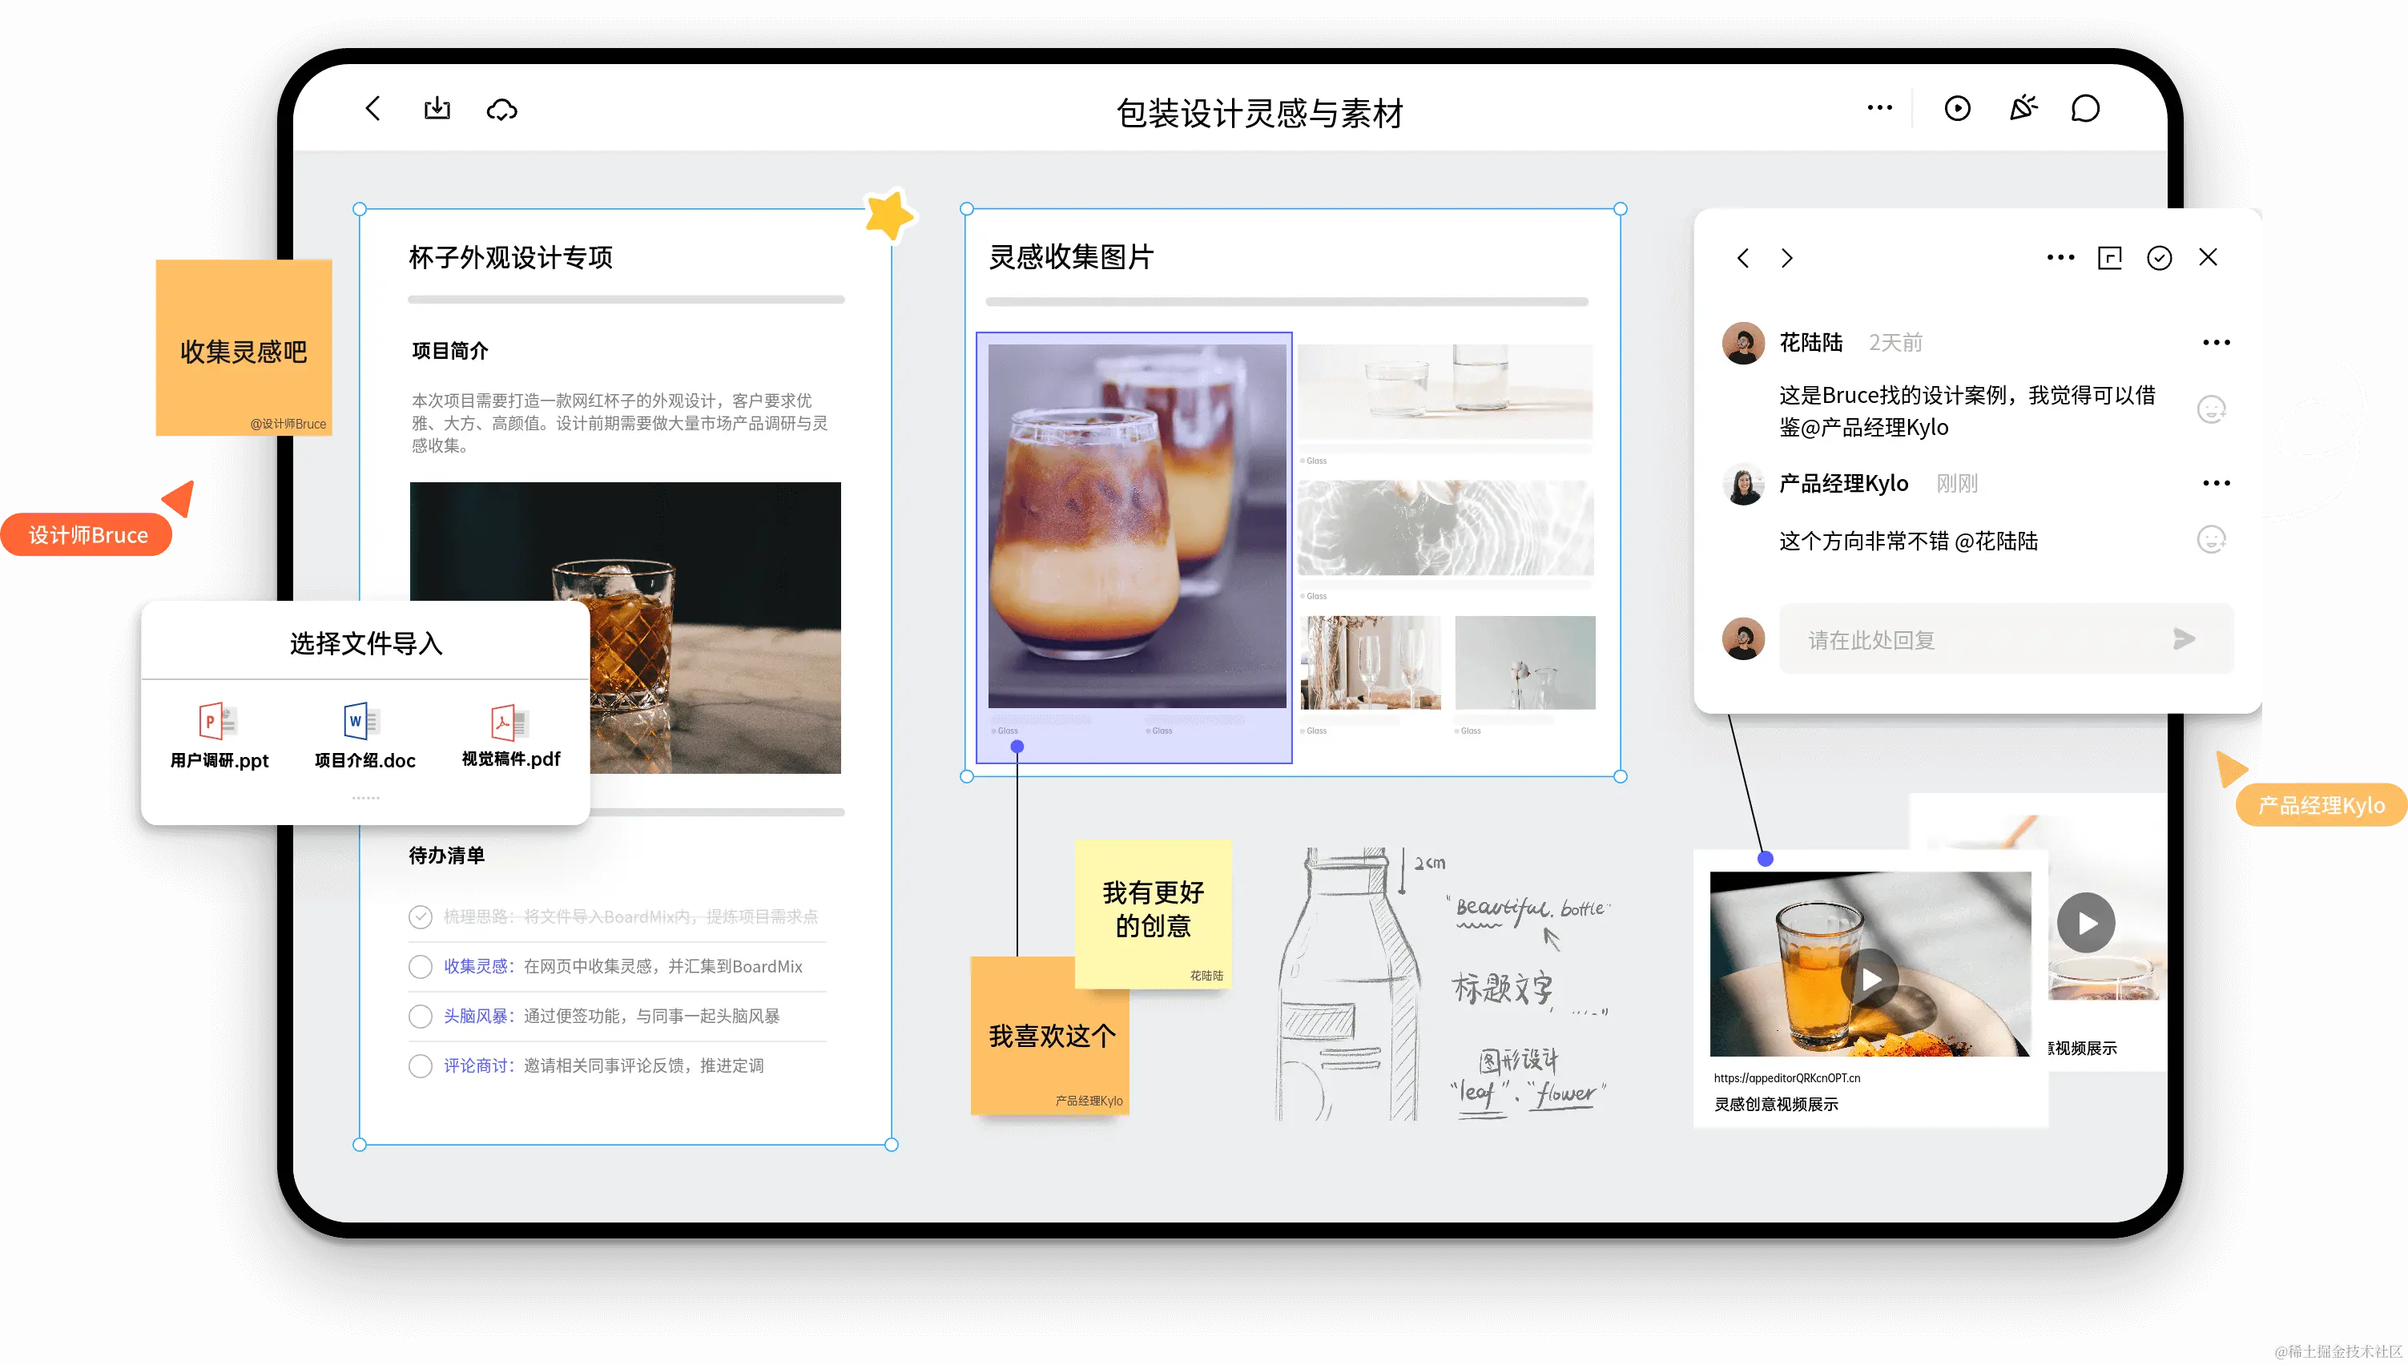Viewport: 2408px width, 1365px height.
Task: Check the 评论商讨 todo item
Action: 420,1065
